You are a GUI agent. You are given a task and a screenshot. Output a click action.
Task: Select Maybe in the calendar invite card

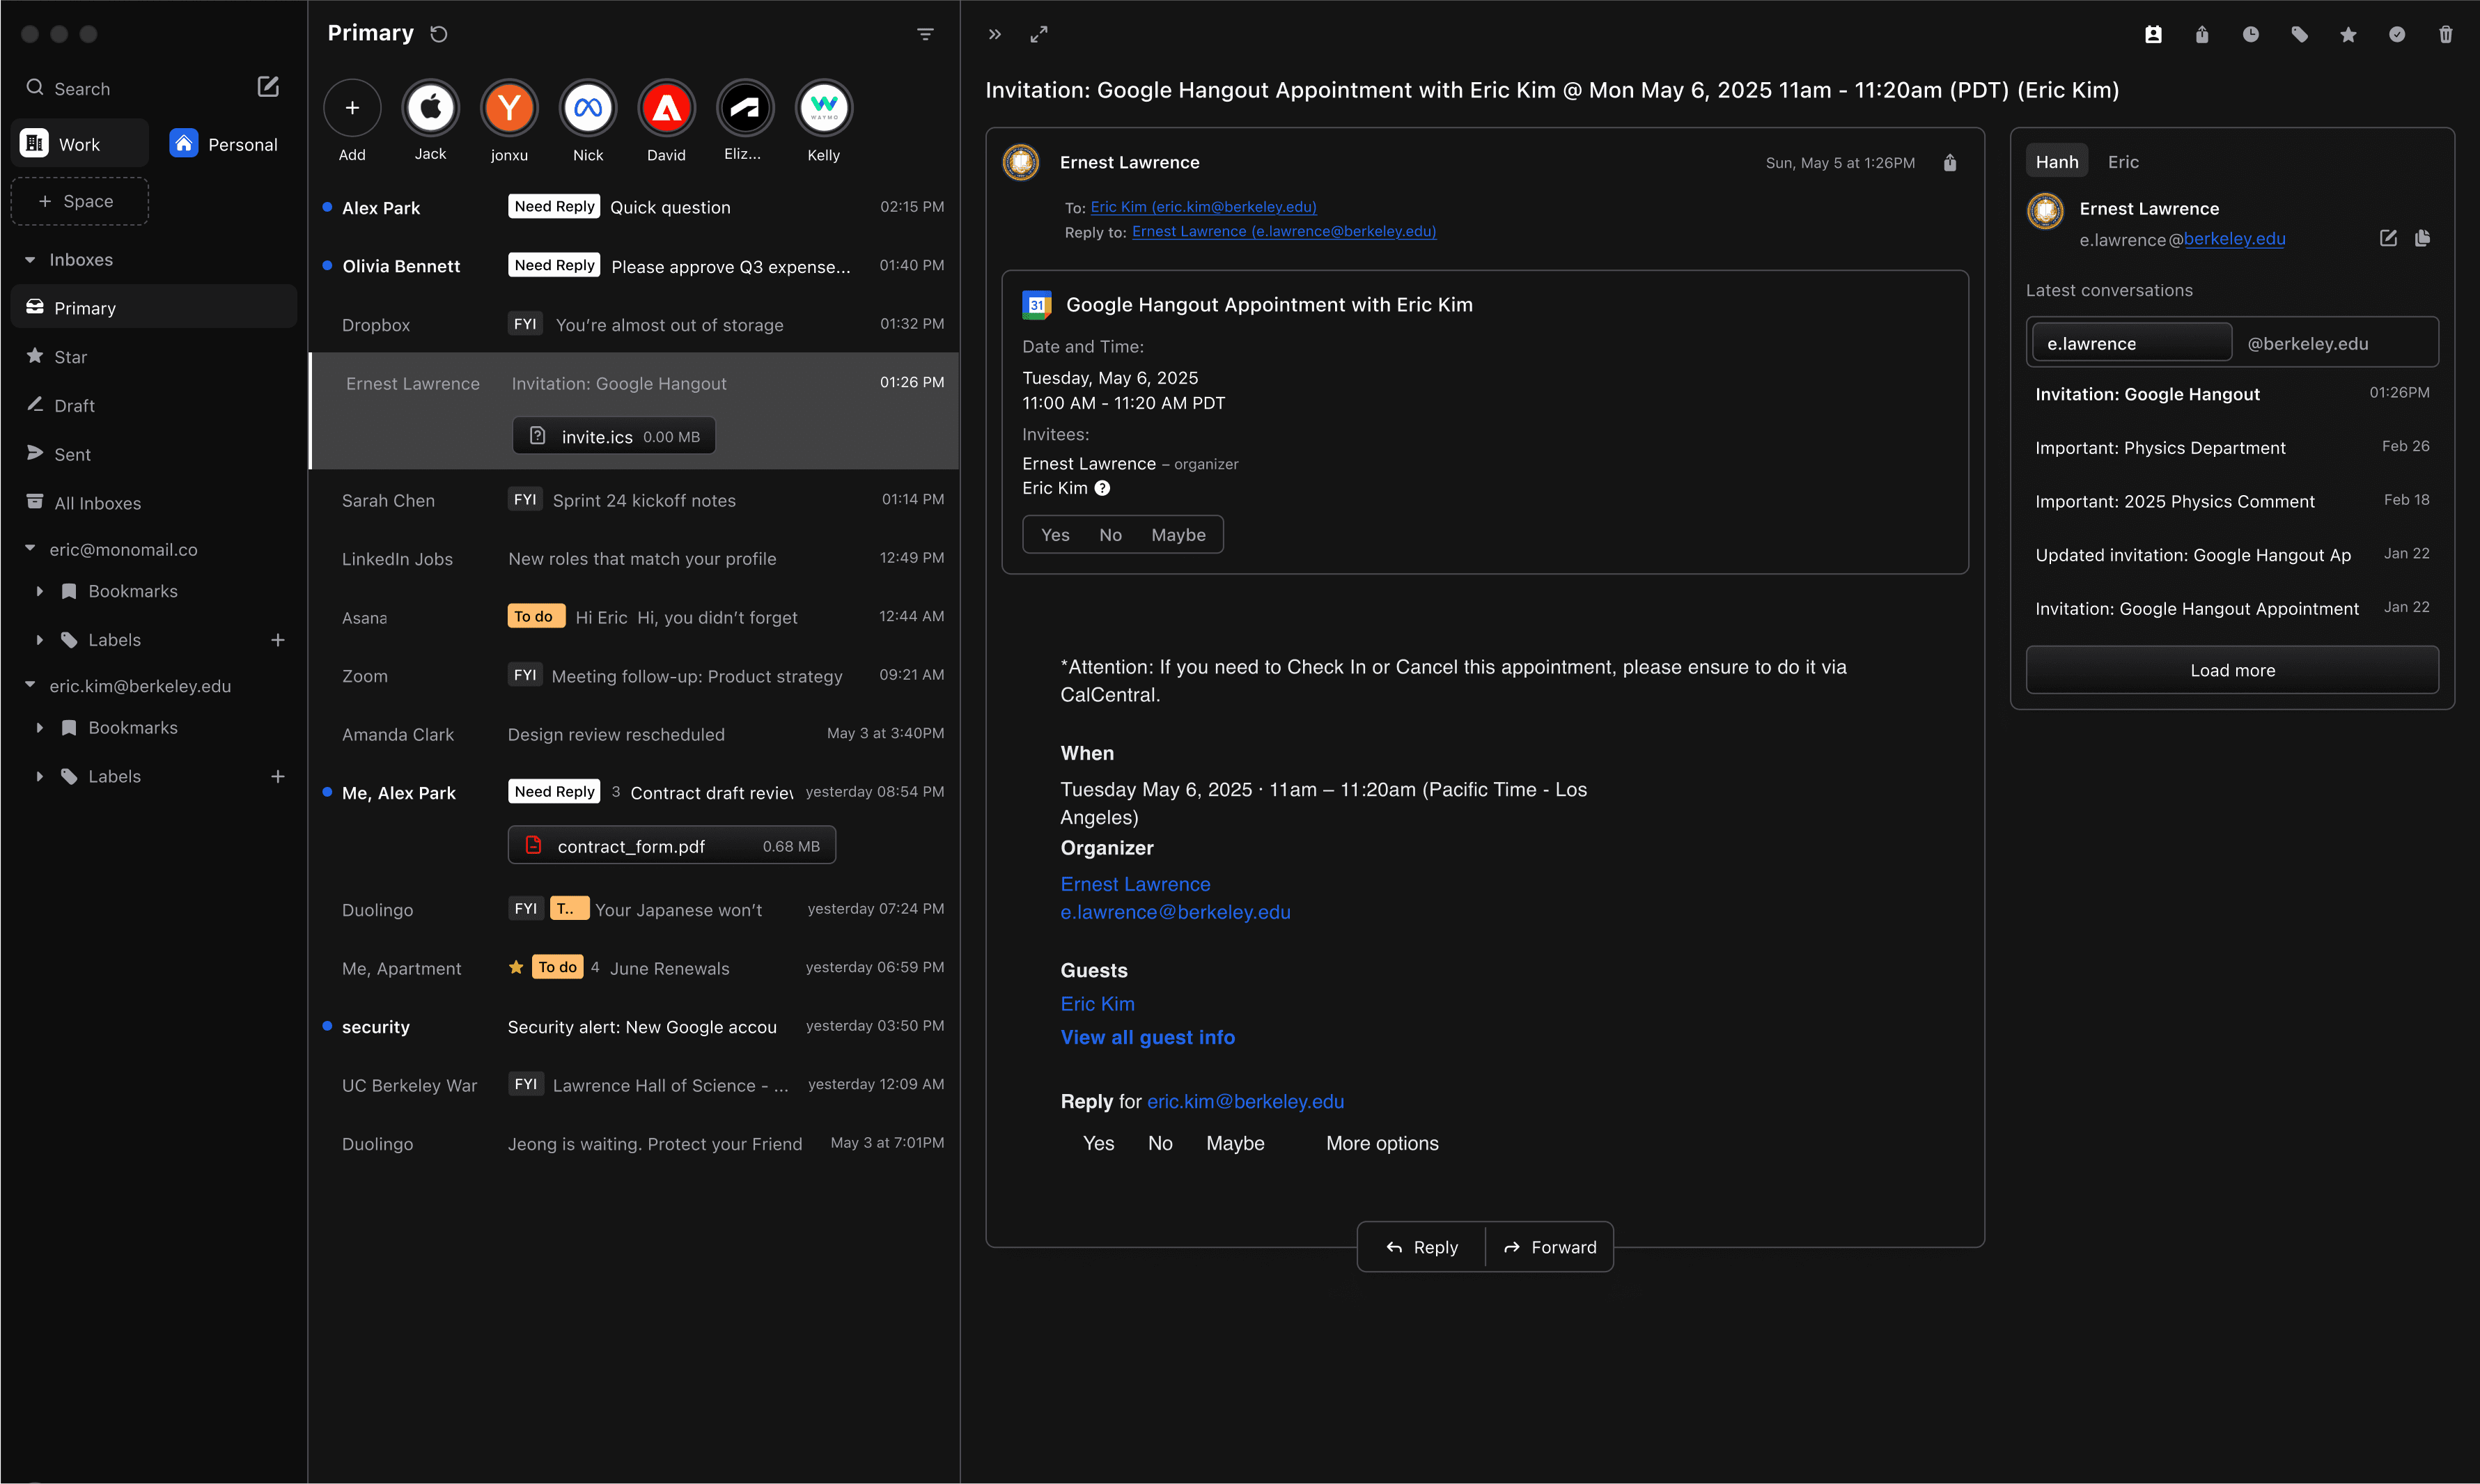pos(1178,535)
